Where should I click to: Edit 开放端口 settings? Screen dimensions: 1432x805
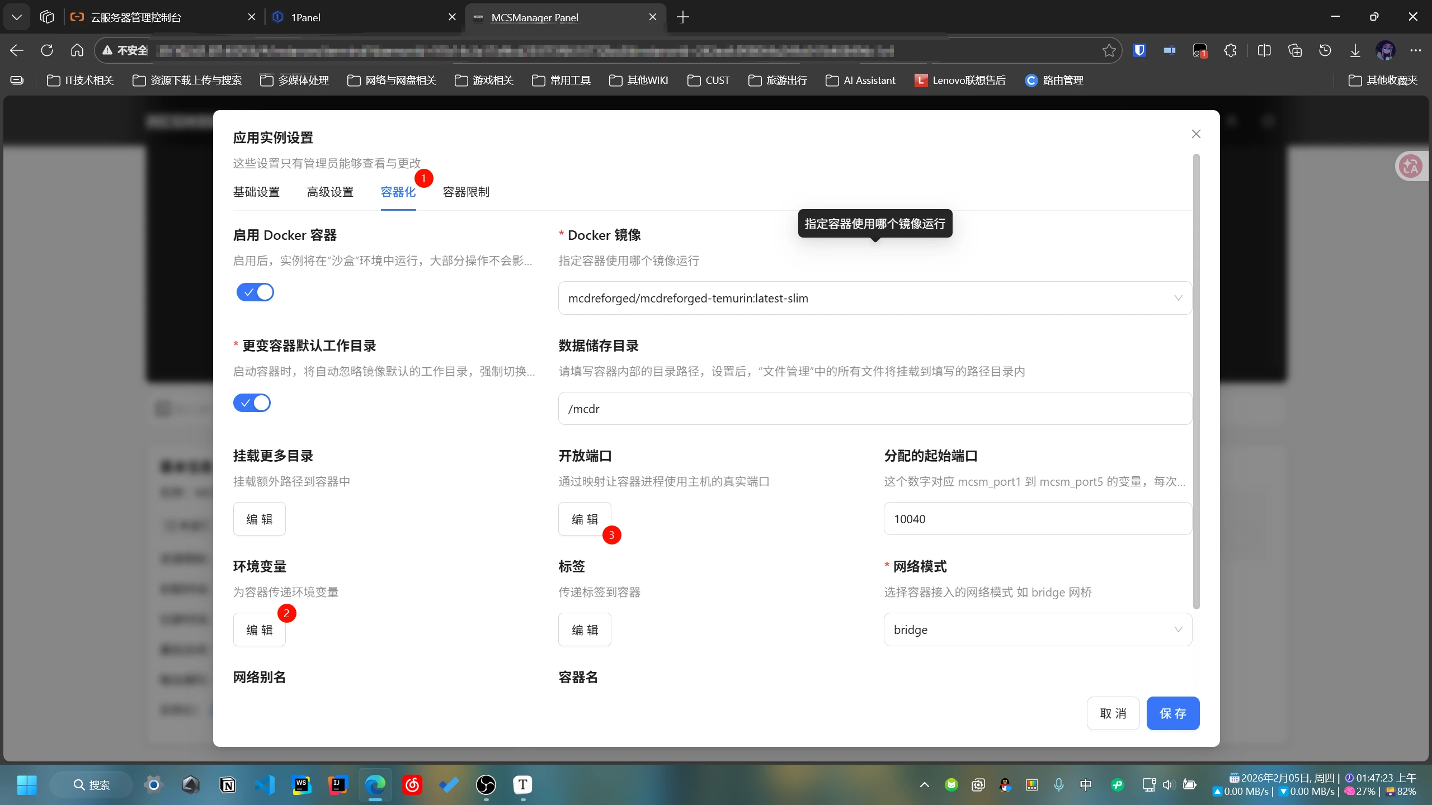(585, 519)
